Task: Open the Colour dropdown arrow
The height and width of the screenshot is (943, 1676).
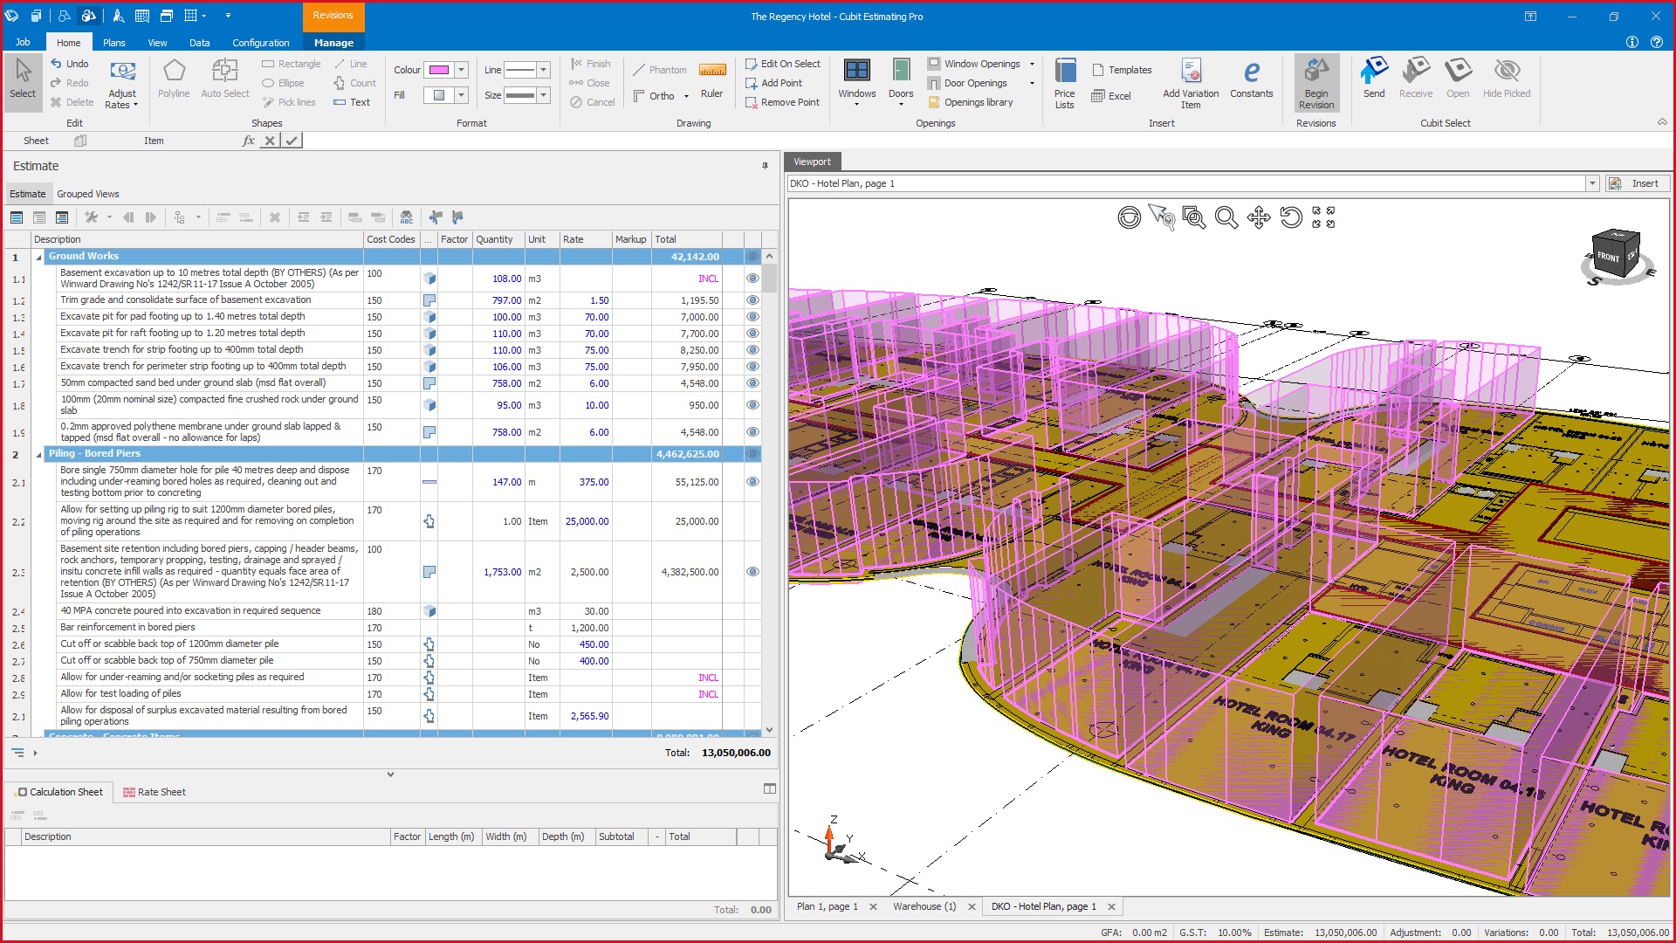Action: point(461,70)
